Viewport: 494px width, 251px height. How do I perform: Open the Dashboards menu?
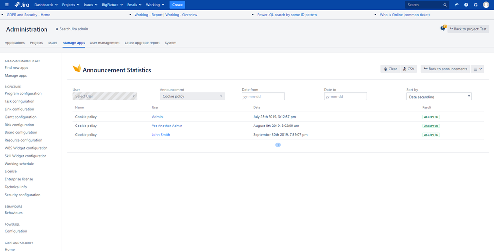coord(45,5)
